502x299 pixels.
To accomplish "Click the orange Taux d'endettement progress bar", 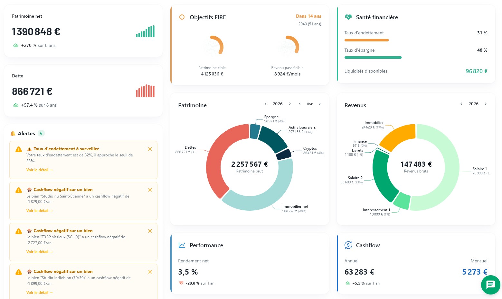I will [x=366, y=40].
